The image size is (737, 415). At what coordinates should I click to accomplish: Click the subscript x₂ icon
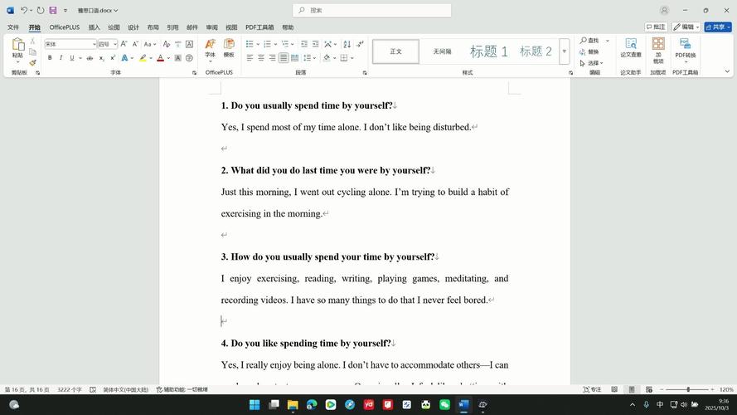coord(102,58)
